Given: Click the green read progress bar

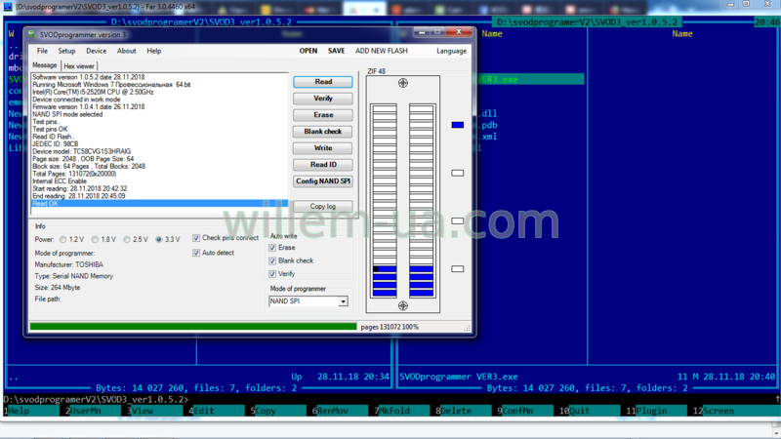Looking at the screenshot, I should coord(193,327).
